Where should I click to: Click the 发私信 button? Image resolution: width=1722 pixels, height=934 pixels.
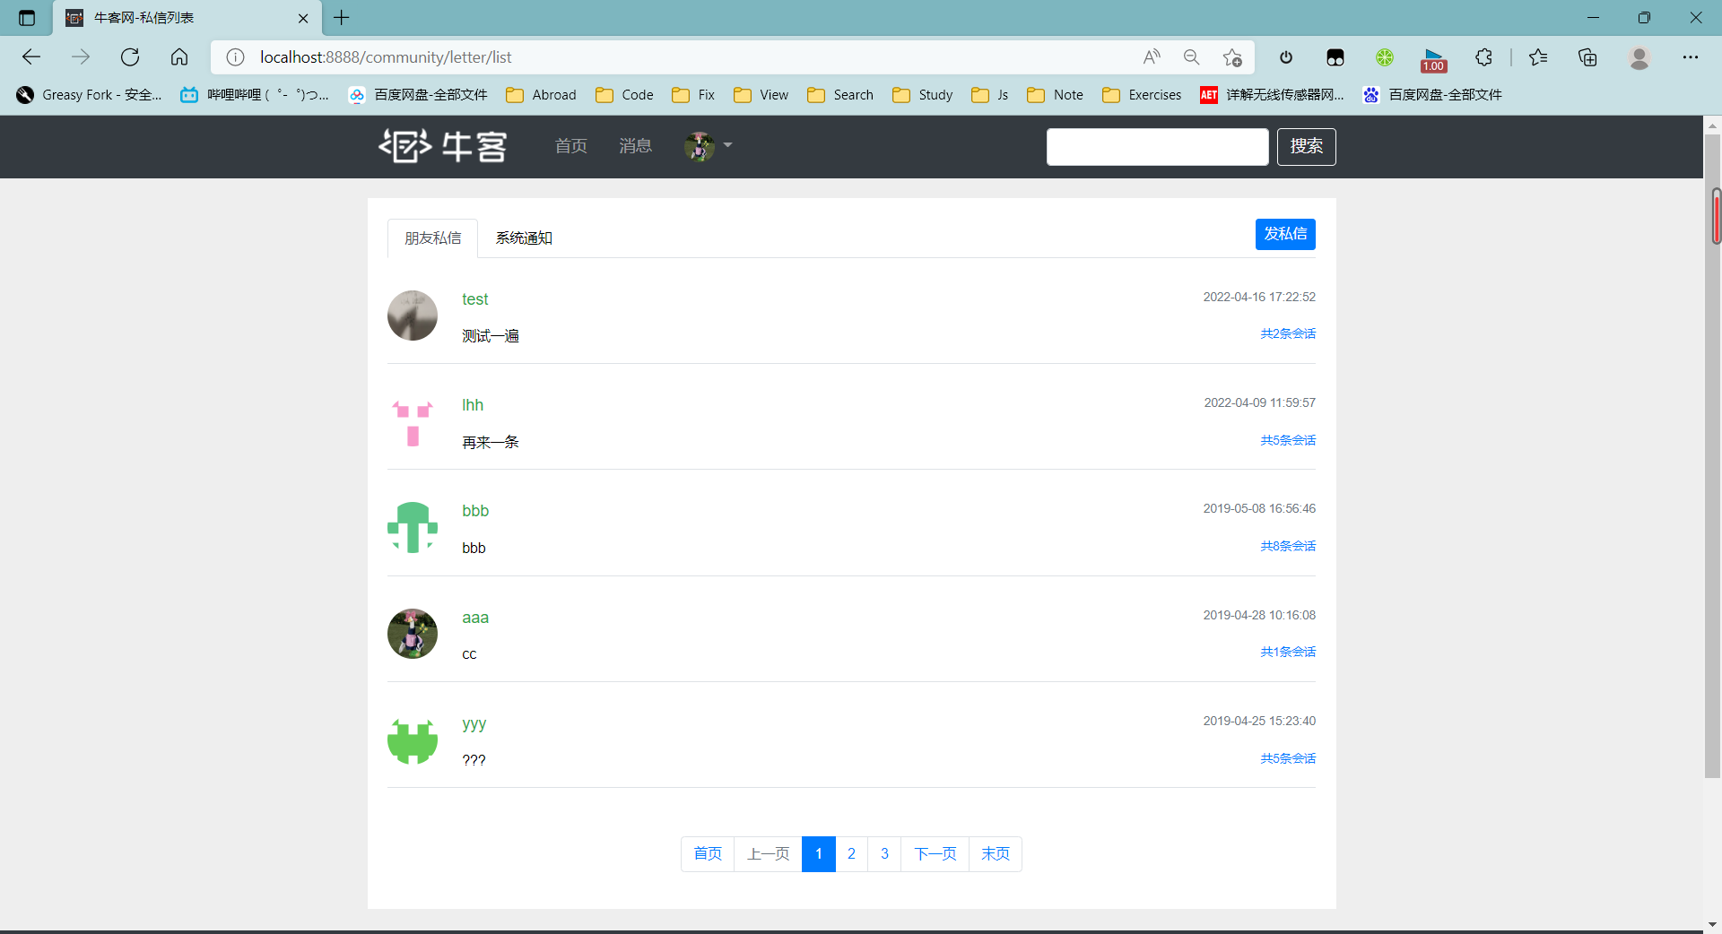coord(1284,234)
